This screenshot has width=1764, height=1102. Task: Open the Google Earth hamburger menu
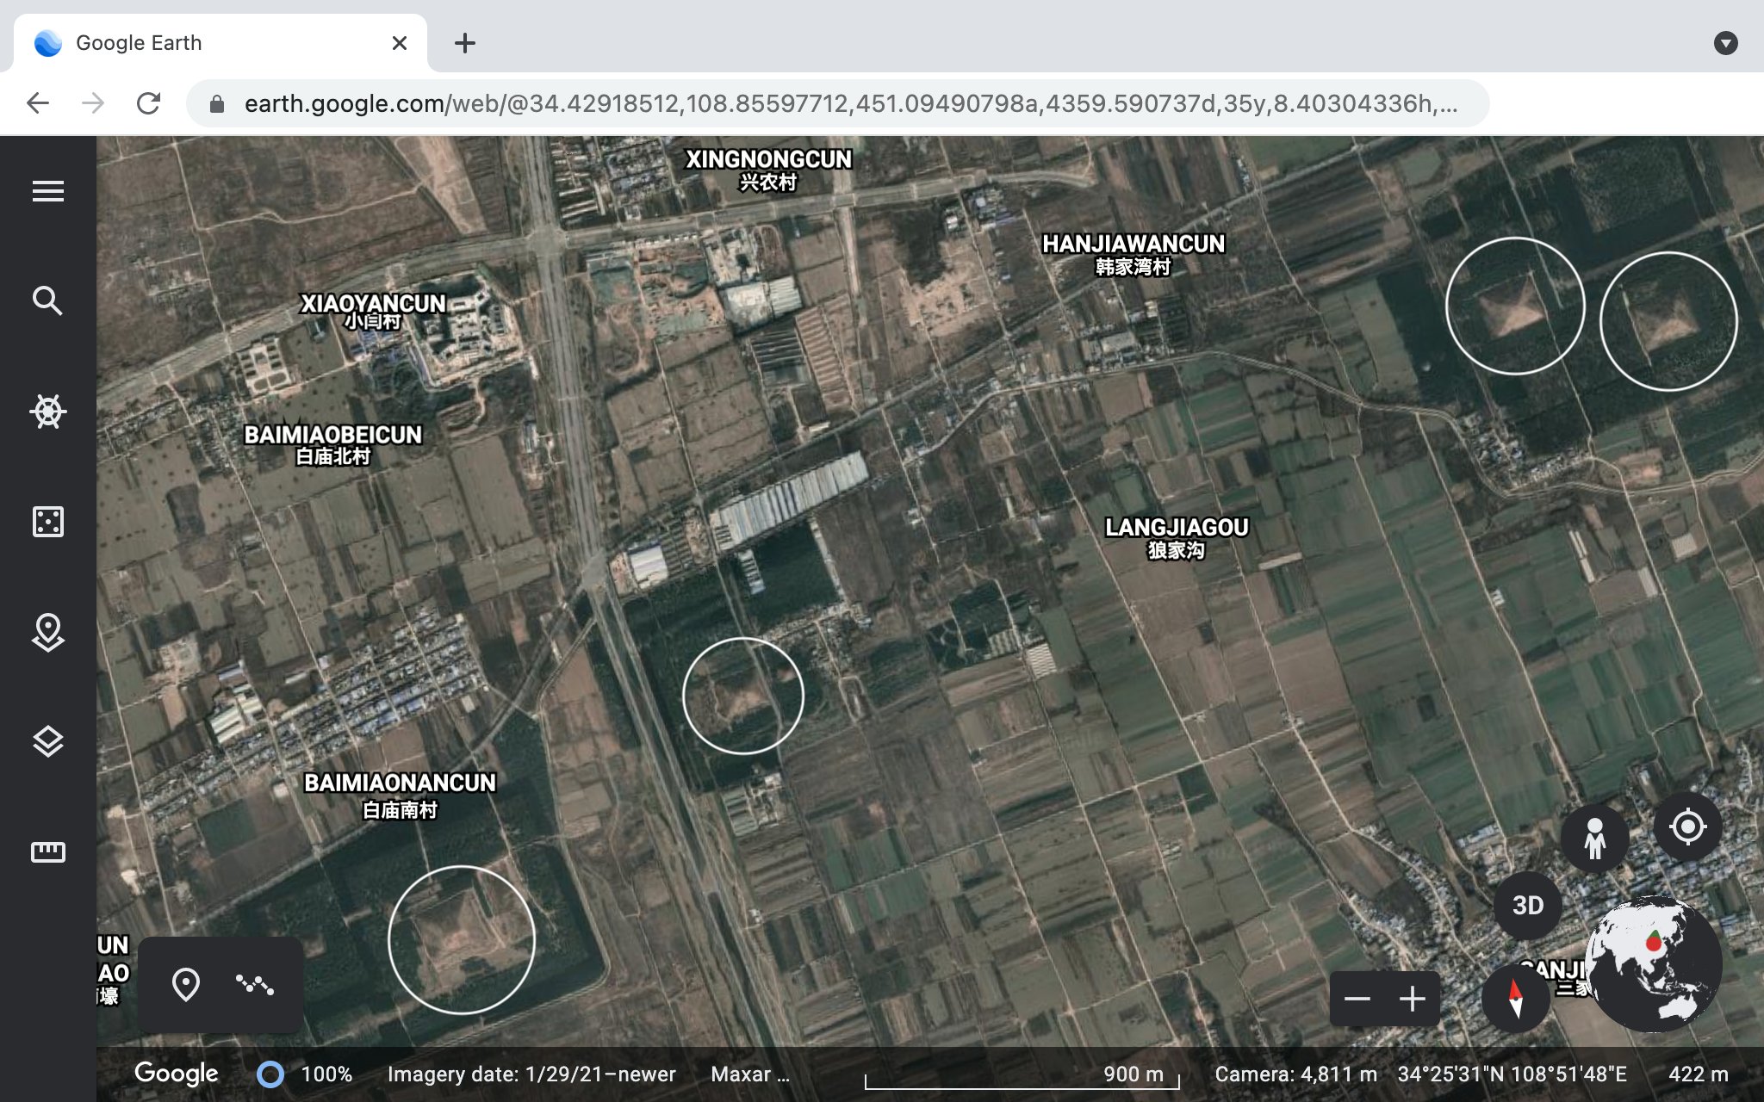pos(48,191)
